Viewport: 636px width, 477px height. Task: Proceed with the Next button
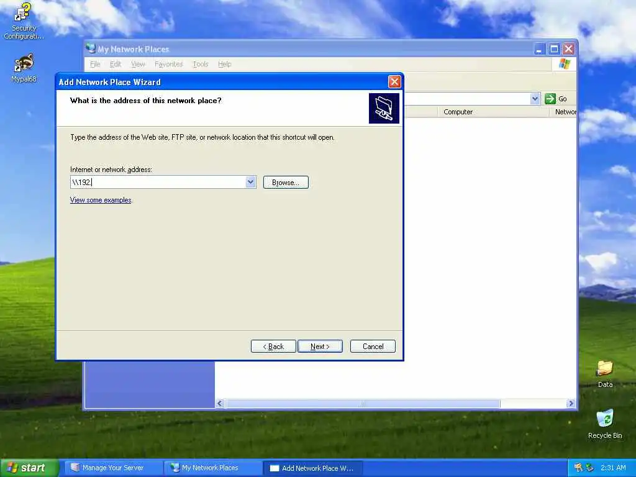320,347
